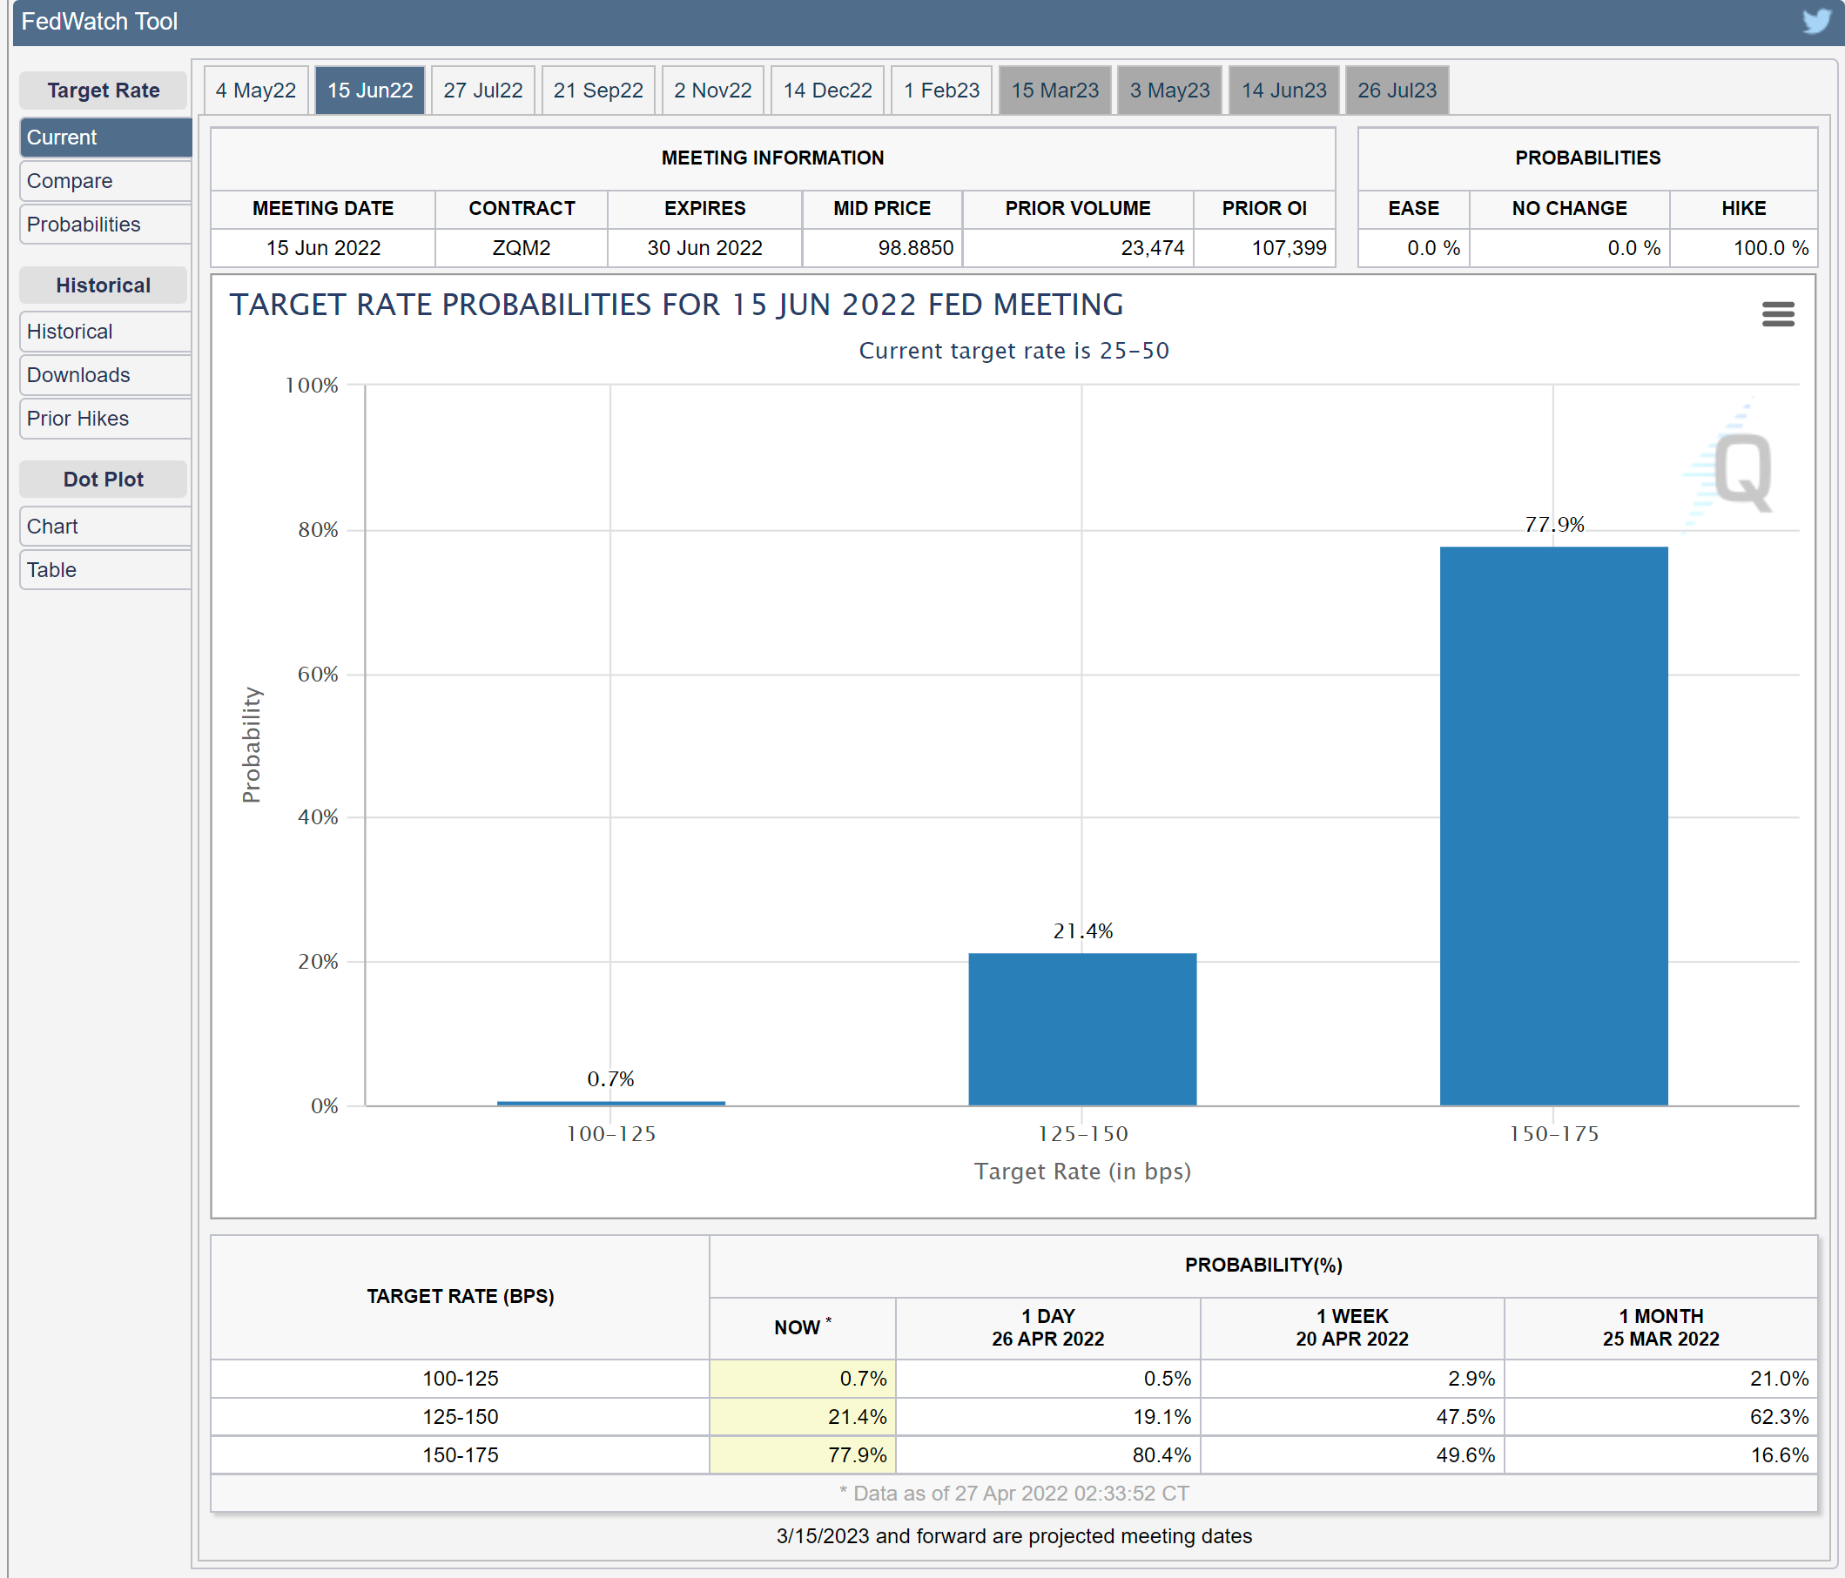This screenshot has height=1578, width=1845.
Task: Switch to the 27 Jul22 tab
Action: pyautogui.click(x=482, y=90)
